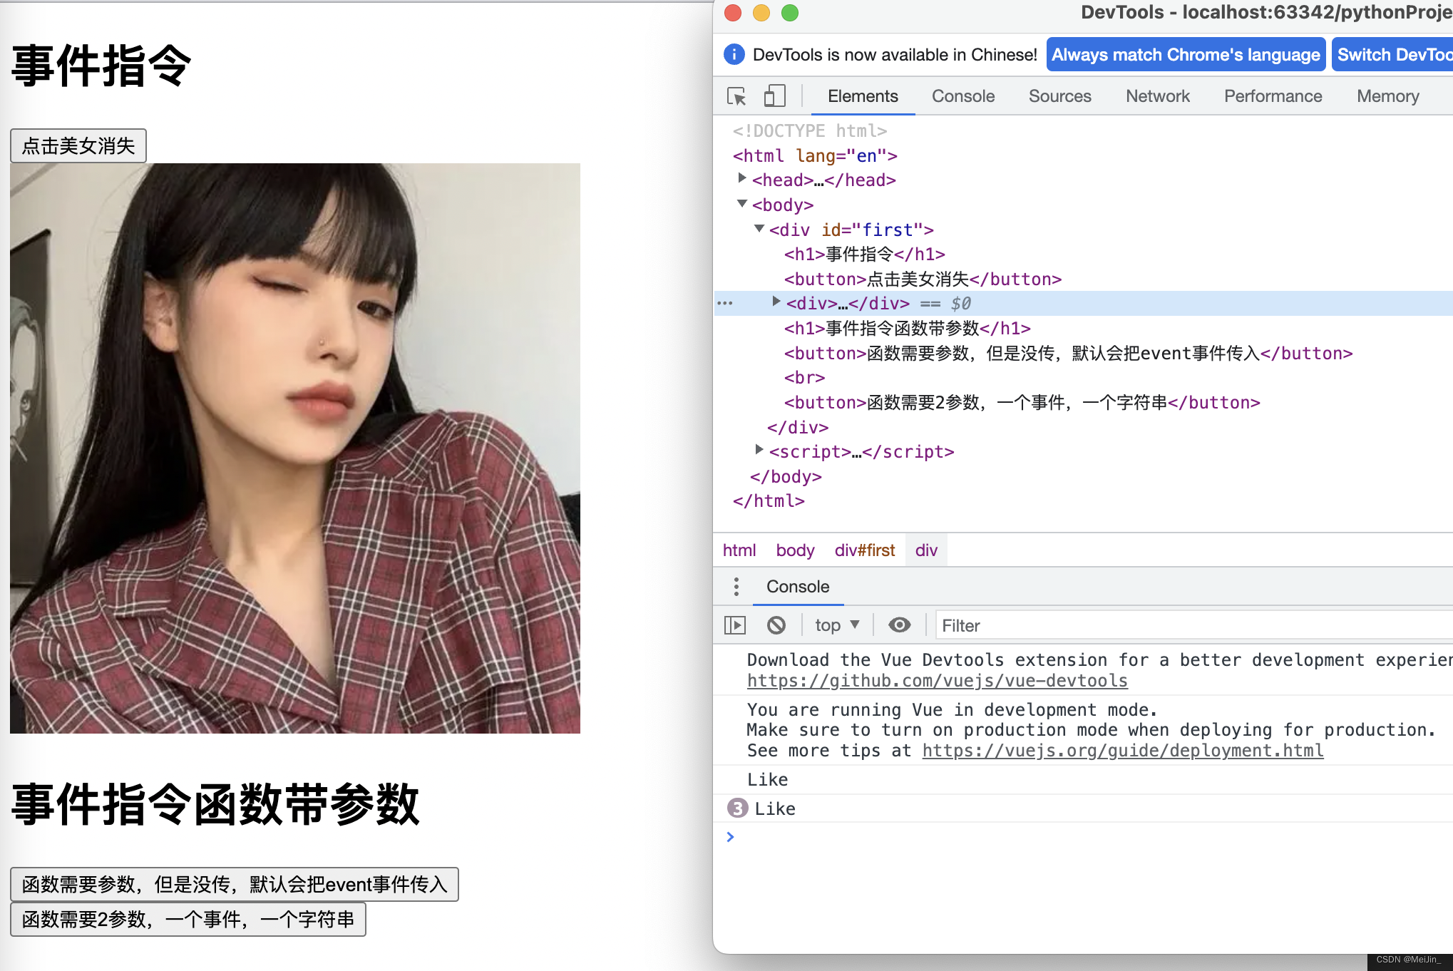Click the clear console icon

coord(776,625)
